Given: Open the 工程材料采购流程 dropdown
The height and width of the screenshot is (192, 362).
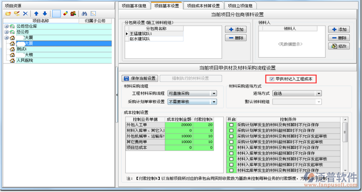Looking at the screenshot, I should pos(214,94).
